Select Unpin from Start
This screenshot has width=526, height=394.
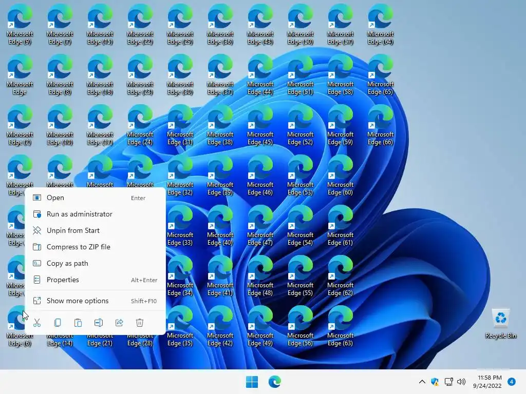pos(95,230)
